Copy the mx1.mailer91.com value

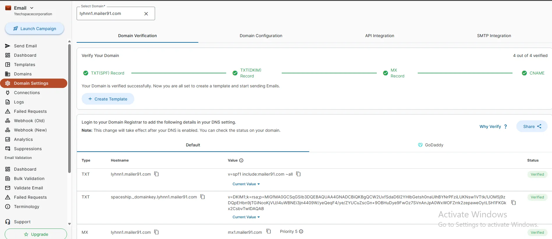coord(269,231)
